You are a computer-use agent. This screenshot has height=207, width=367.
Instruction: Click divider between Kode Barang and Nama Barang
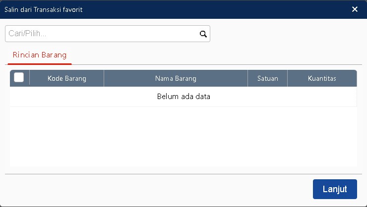pyautogui.click(x=104, y=78)
